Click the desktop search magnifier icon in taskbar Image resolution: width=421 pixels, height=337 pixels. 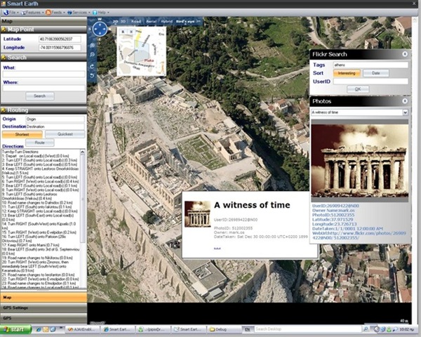366,329
